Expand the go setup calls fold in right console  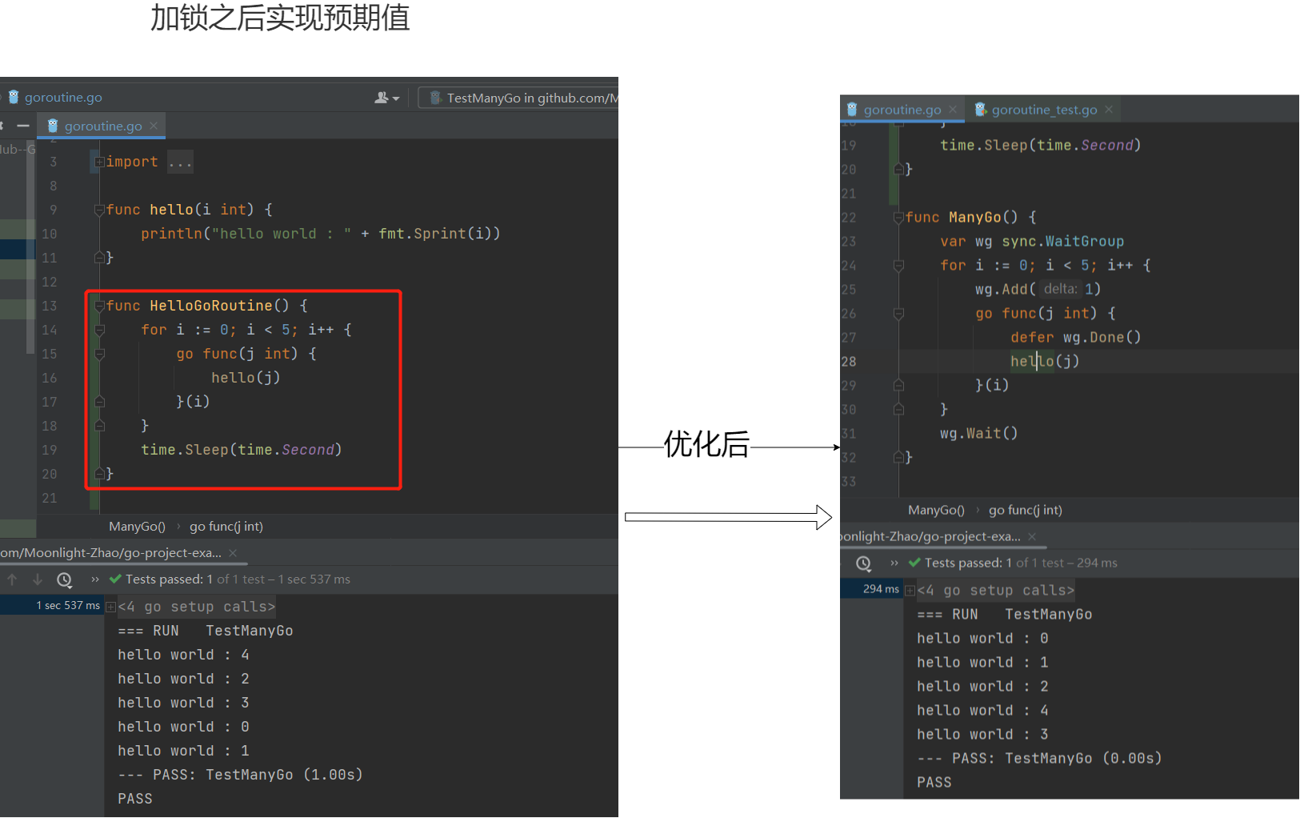[x=910, y=590]
